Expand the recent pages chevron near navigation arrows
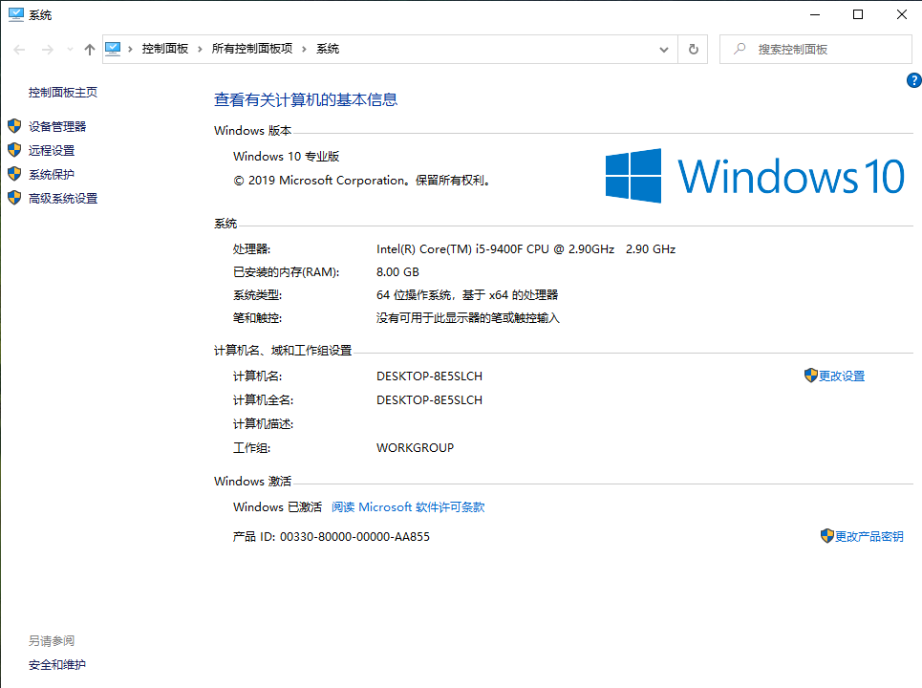The height and width of the screenshot is (688, 922). pyautogui.click(x=68, y=48)
